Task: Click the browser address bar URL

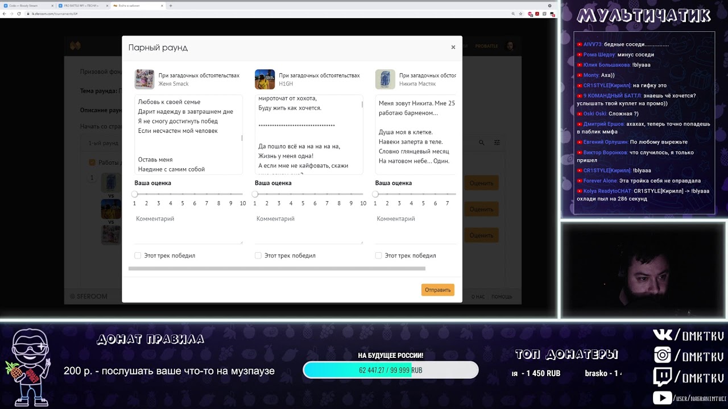Action: click(x=54, y=14)
